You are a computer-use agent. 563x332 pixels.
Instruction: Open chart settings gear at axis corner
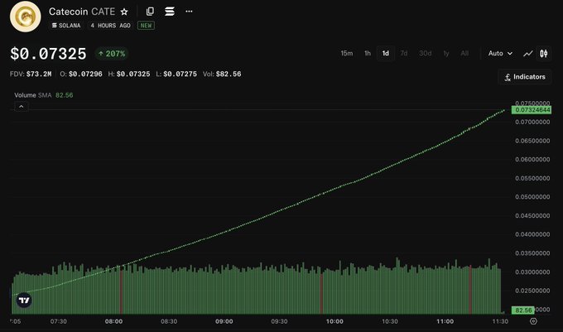533,321
